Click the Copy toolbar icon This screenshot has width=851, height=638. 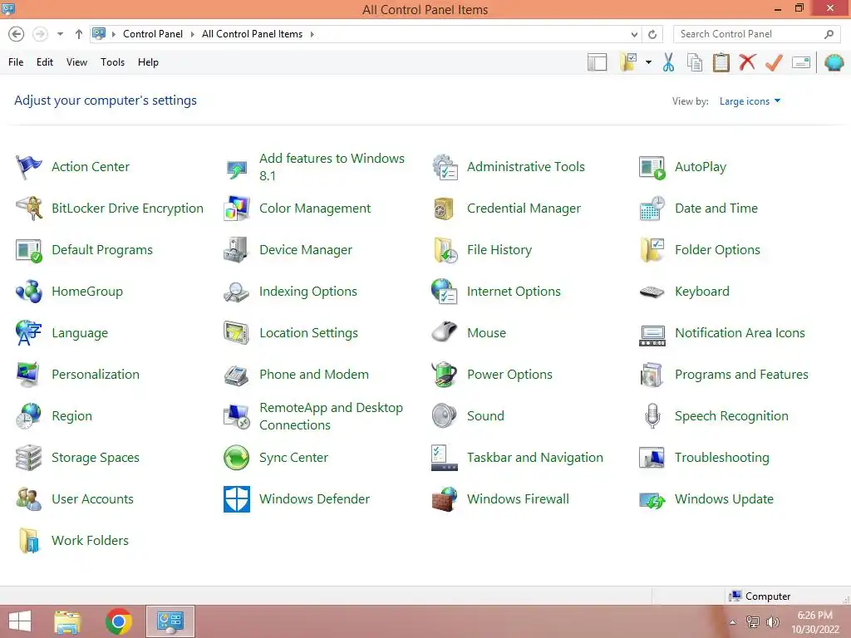(695, 62)
